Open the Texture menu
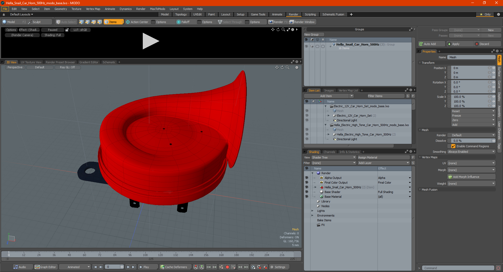503x272 pixels. pos(76,9)
